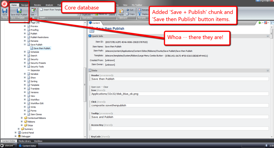Click the Save then Publish ribbon button

(19, 12)
